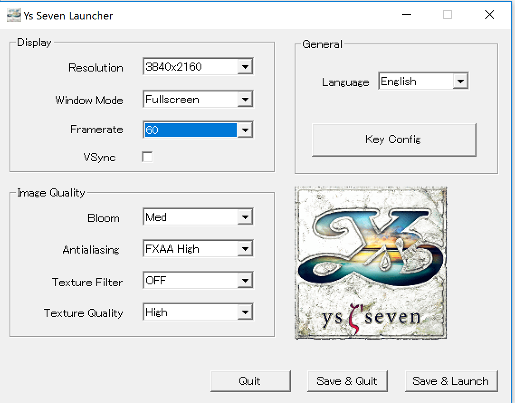
Task: Click Save & Launch to start the game
Action: tap(452, 381)
